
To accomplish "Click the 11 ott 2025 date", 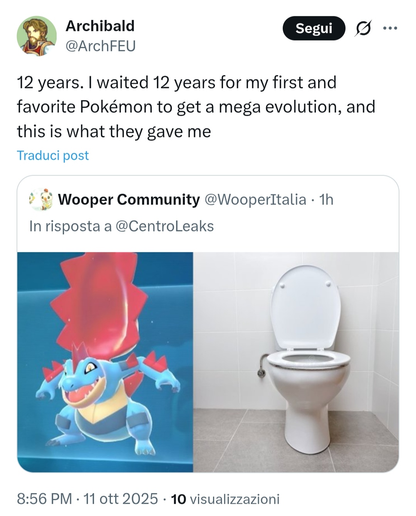I will pos(121,499).
